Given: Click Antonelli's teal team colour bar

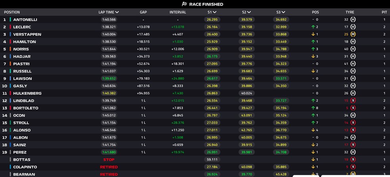Looking at the screenshot, I should pyautogui.click(x=10, y=19).
